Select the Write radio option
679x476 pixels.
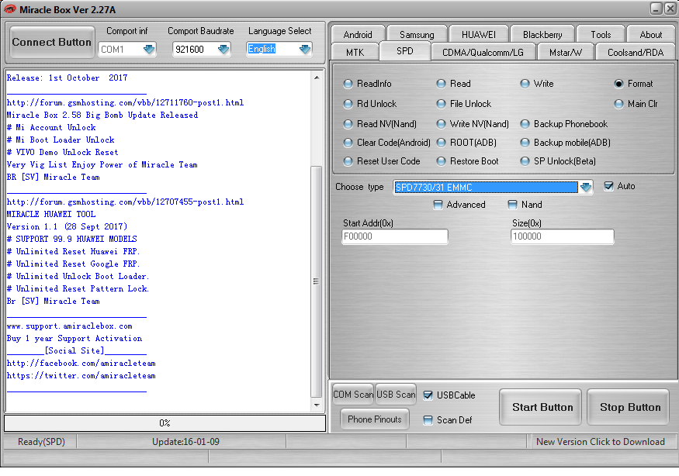(525, 84)
